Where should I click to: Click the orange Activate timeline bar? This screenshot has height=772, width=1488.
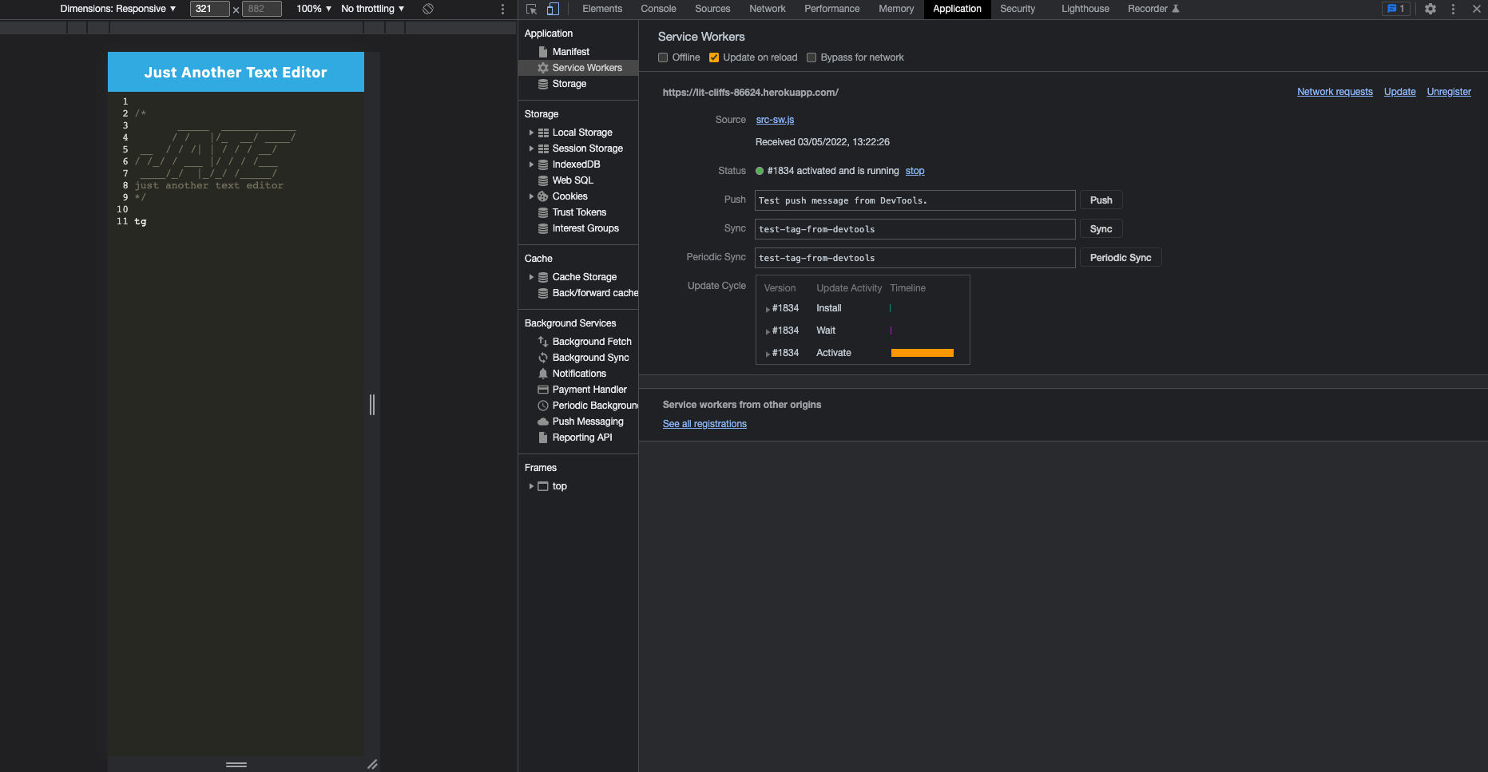[x=922, y=353]
